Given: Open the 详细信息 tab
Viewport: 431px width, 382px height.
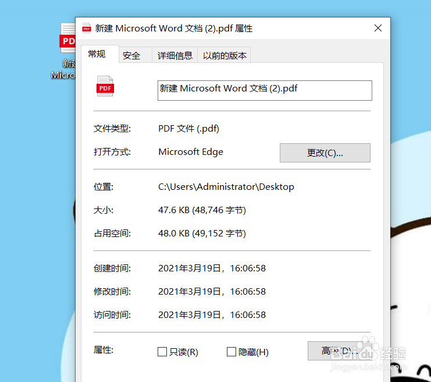Looking at the screenshot, I should [x=175, y=55].
